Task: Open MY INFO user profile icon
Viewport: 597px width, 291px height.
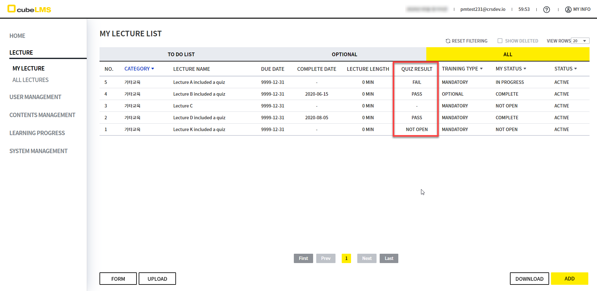Action: 568,10
